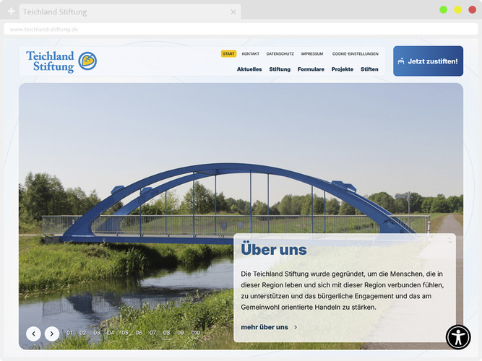The height and width of the screenshot is (361, 482).
Task: Jump to slide 010
Action: [196, 333]
